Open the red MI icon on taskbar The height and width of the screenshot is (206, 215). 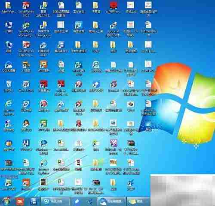[20, 201]
